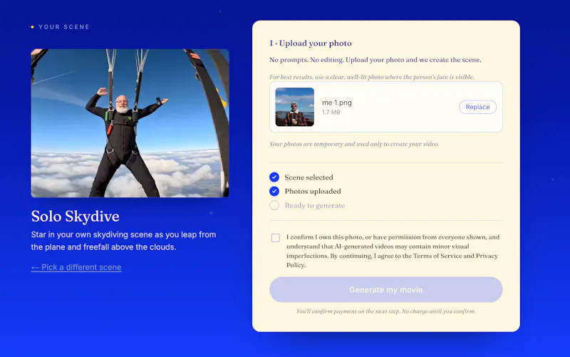The image size is (570, 357).
Task: Click the Solo Skydive scene preview image
Action: 130,123
